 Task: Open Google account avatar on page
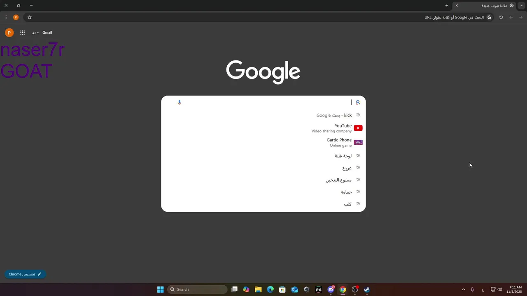coord(9,32)
